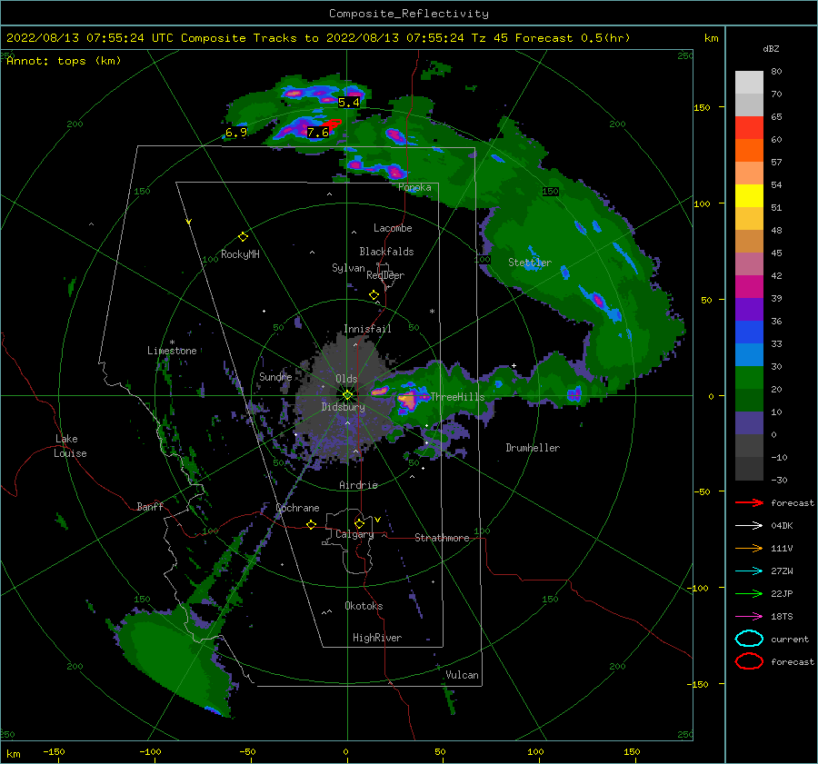Click the ThreeHills town label
The height and width of the screenshot is (764, 818).
[x=457, y=397]
